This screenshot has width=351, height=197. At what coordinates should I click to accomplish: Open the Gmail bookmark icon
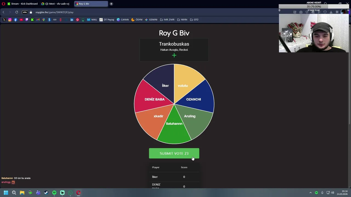click(38, 20)
